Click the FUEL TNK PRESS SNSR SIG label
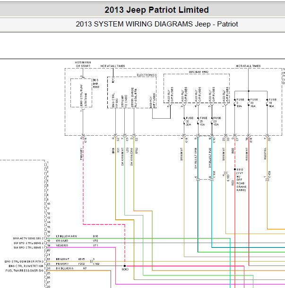The image size is (285, 288). (23, 270)
